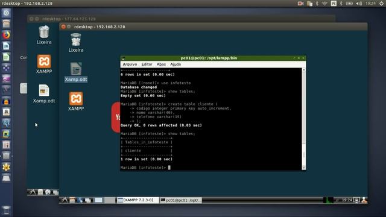This screenshot has height=217, width=386.
Task: Click terminal vertical scrollbar track
Action: 304,119
